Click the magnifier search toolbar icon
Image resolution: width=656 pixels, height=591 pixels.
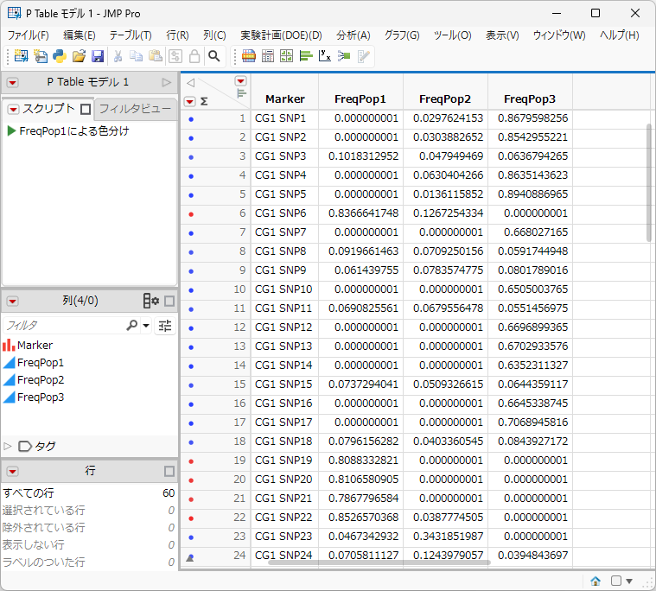point(214,56)
